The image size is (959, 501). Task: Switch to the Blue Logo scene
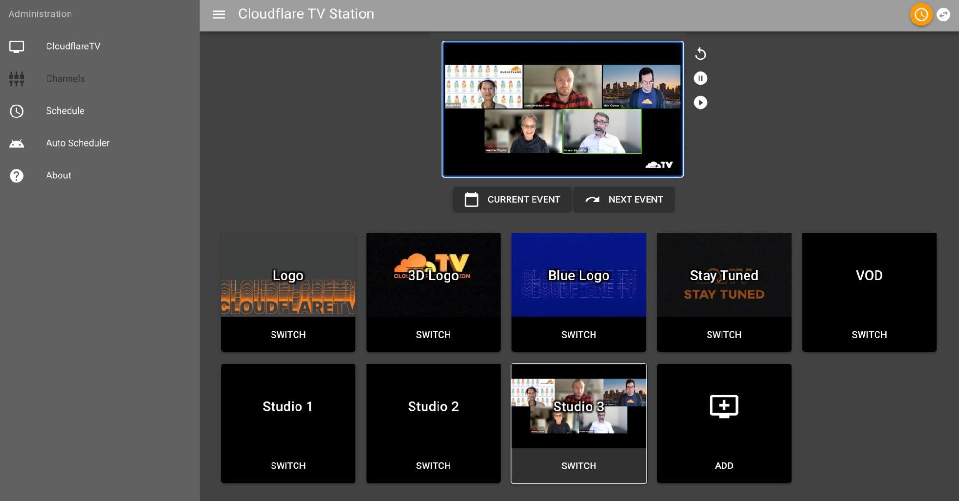click(x=579, y=335)
